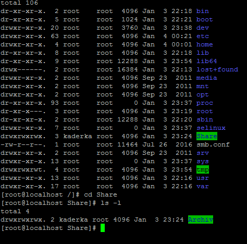Image resolution: width=247 pixels, height=244 pixels.
Task: Select the Archiv directory entry
Action: pos(201,219)
